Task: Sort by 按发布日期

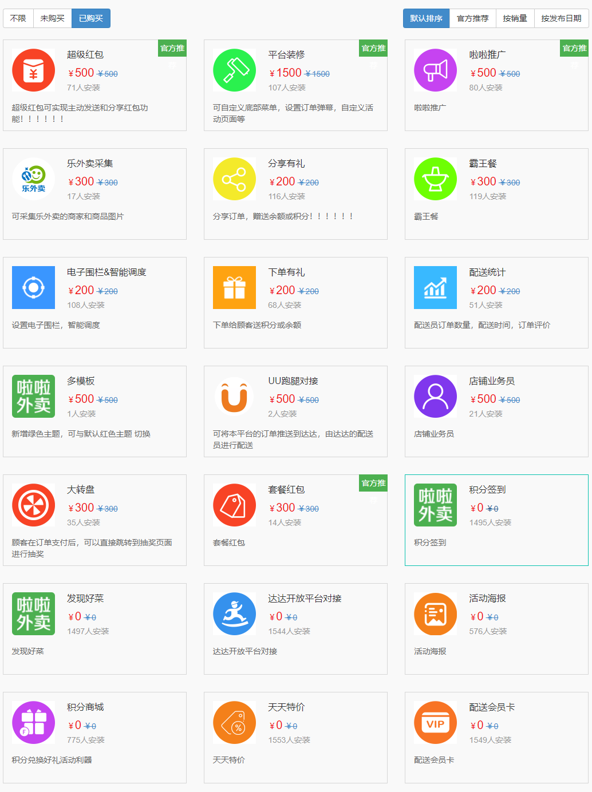Action: [x=561, y=18]
